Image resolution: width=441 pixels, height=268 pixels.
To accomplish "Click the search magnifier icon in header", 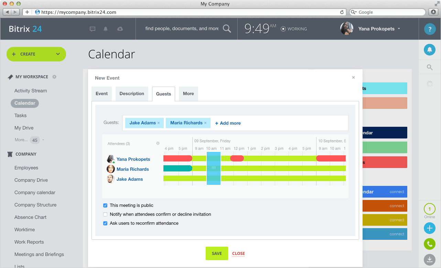I will tap(227, 29).
